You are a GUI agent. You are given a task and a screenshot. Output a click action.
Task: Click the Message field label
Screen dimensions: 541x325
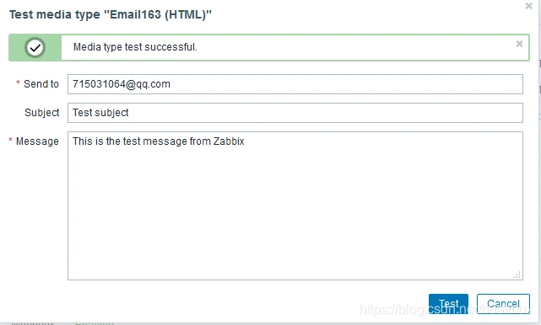tap(37, 141)
